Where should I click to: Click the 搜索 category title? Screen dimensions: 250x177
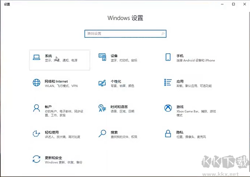point(114,132)
